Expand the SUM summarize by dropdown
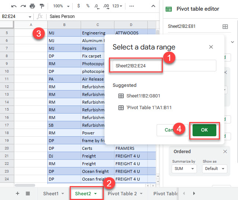This screenshot has height=200, width=238. coord(183,169)
